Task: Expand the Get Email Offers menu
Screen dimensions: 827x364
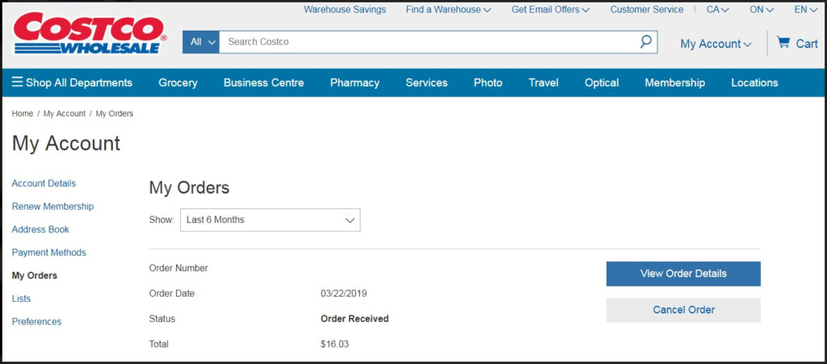Action: (551, 10)
